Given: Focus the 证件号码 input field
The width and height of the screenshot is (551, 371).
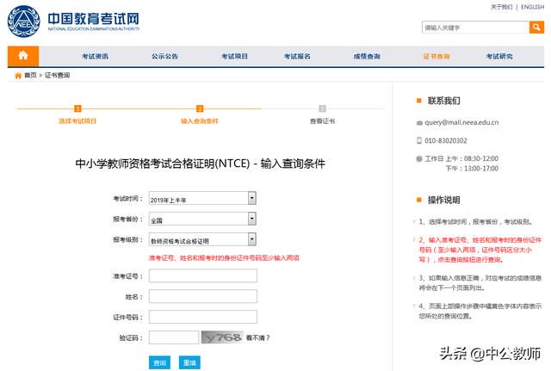Looking at the screenshot, I should 203,317.
